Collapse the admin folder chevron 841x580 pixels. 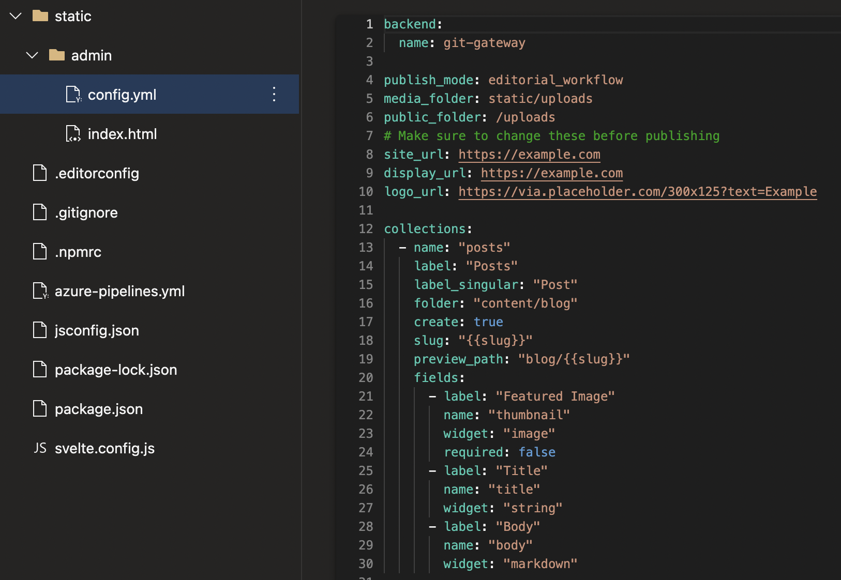click(32, 55)
